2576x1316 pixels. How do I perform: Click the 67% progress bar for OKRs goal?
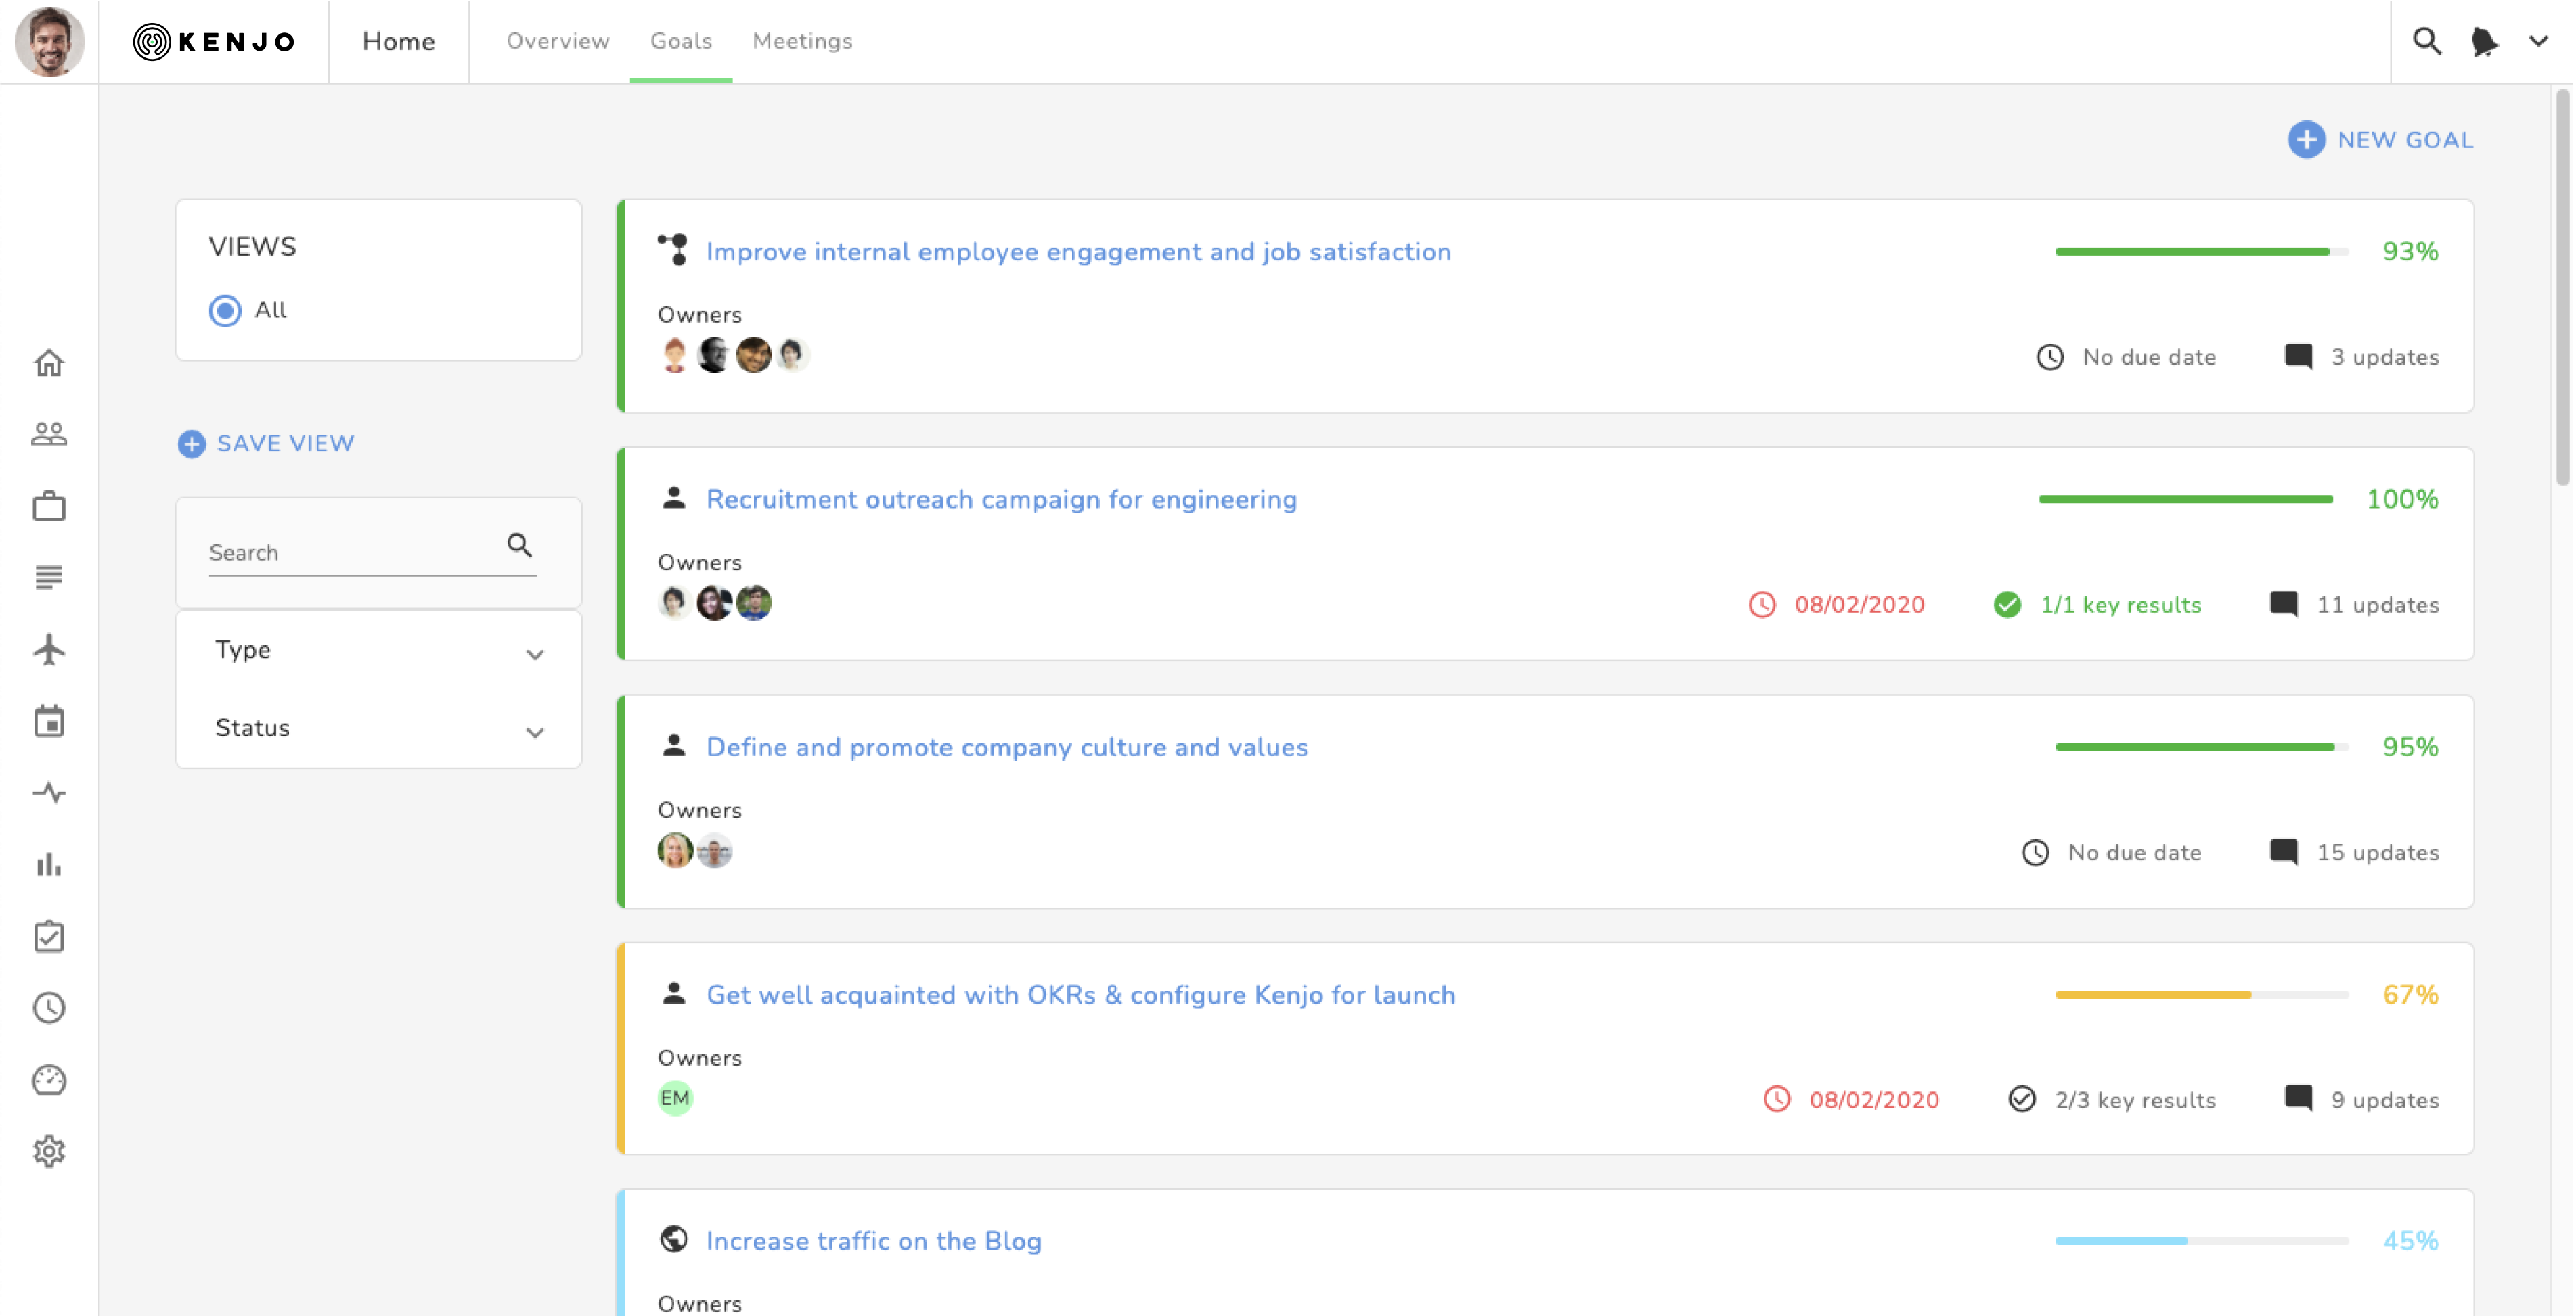click(x=2201, y=995)
